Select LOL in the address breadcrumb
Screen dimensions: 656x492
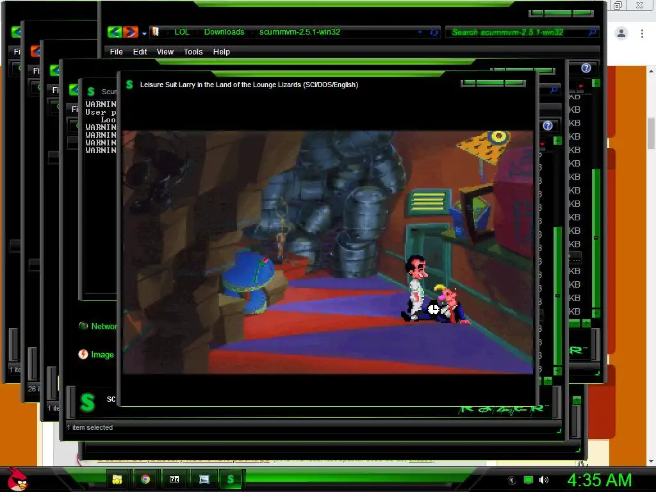182,32
